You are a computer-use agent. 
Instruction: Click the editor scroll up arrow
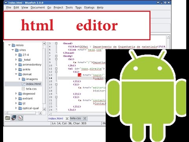tap(169, 36)
